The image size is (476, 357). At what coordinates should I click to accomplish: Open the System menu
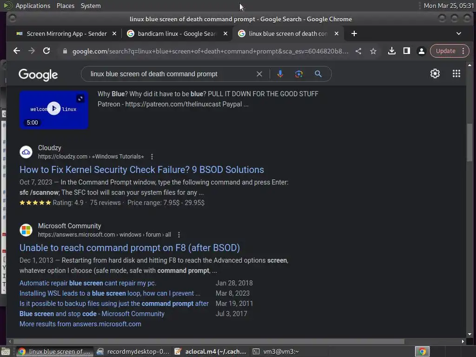pyautogui.click(x=91, y=6)
